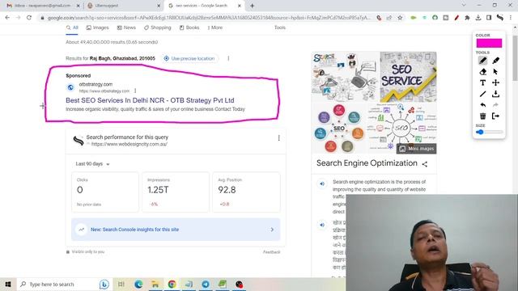Pick the text T tool
The height and width of the screenshot is (291, 518).
[482, 82]
